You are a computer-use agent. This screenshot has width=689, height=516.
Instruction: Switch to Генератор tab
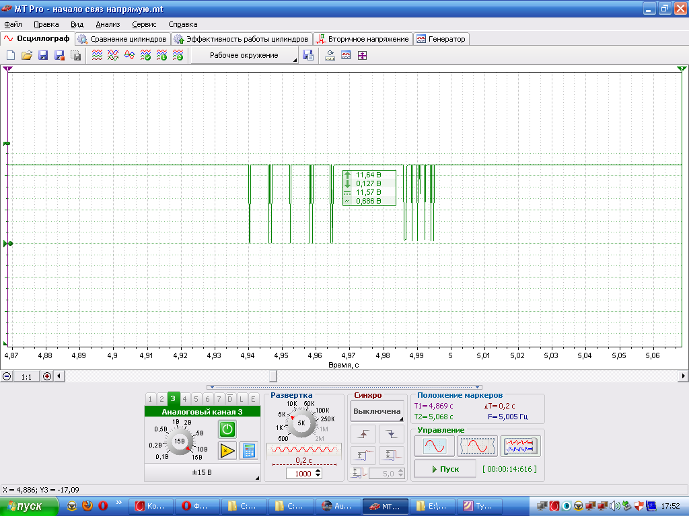click(441, 39)
